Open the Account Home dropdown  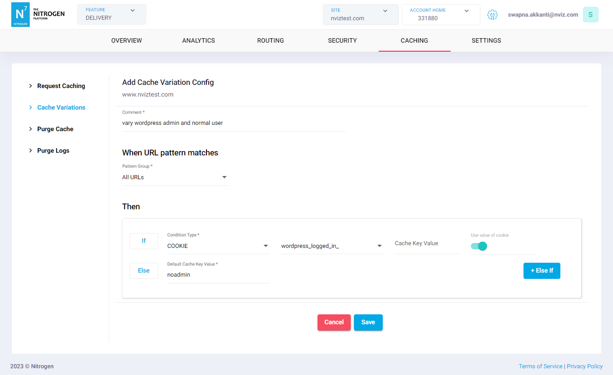click(440, 14)
